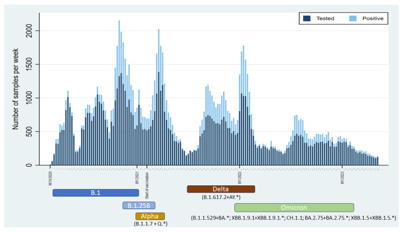Click the W1/2022 axis label
The image size is (404, 232).
(x=239, y=178)
